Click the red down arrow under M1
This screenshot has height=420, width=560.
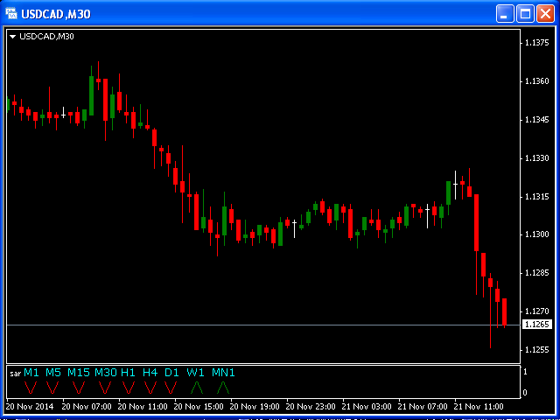pos(31,387)
